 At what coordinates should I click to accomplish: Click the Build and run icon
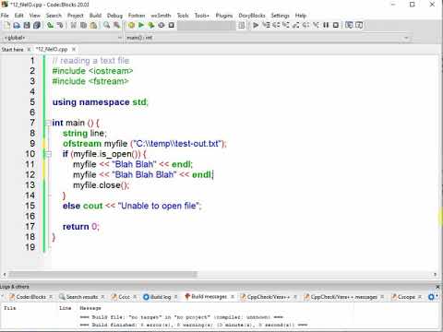(x=151, y=25)
